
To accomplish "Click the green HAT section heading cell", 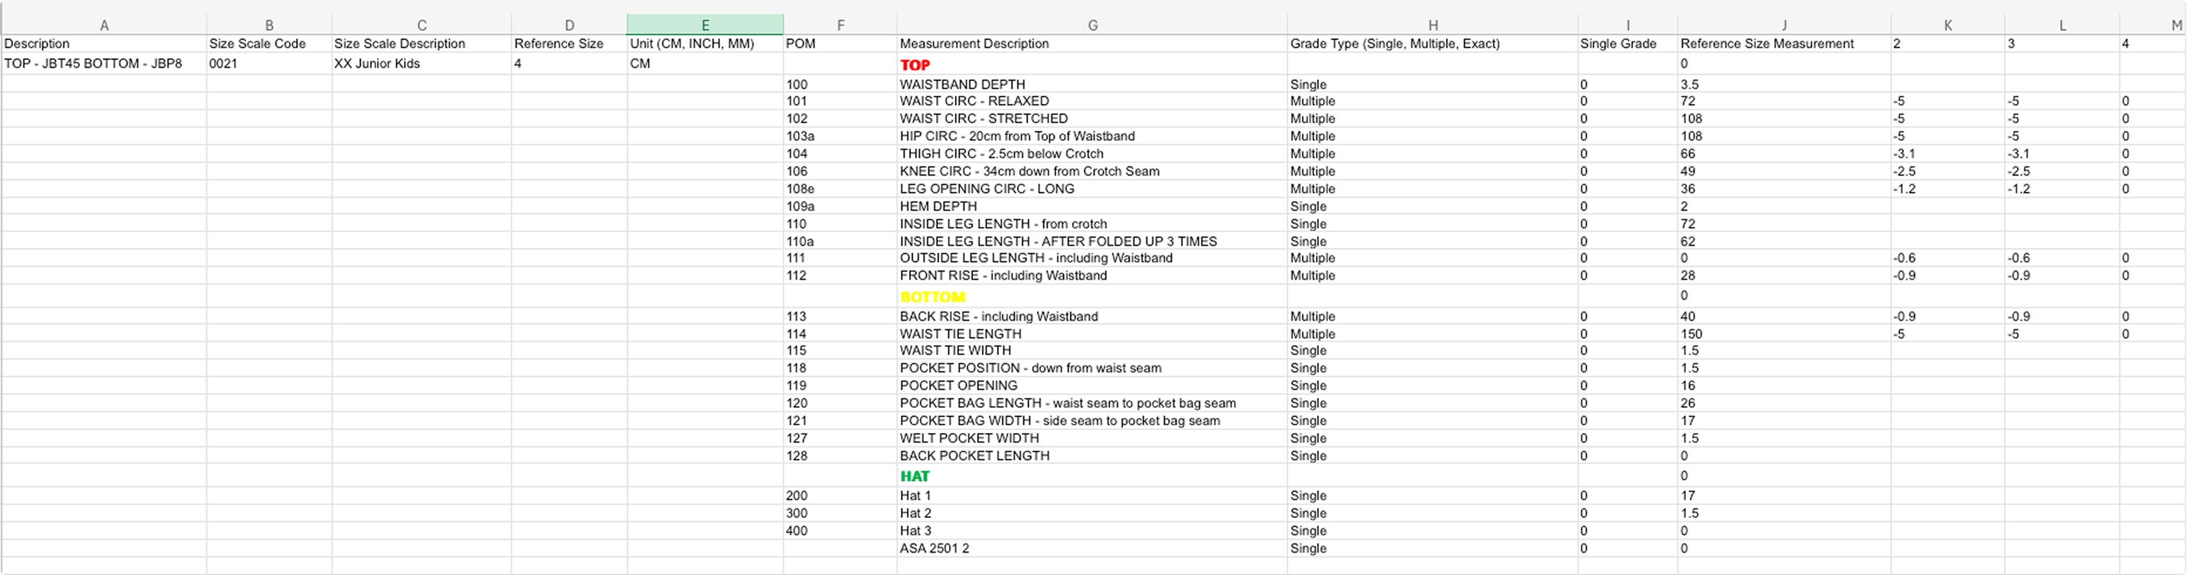I will click(x=915, y=476).
